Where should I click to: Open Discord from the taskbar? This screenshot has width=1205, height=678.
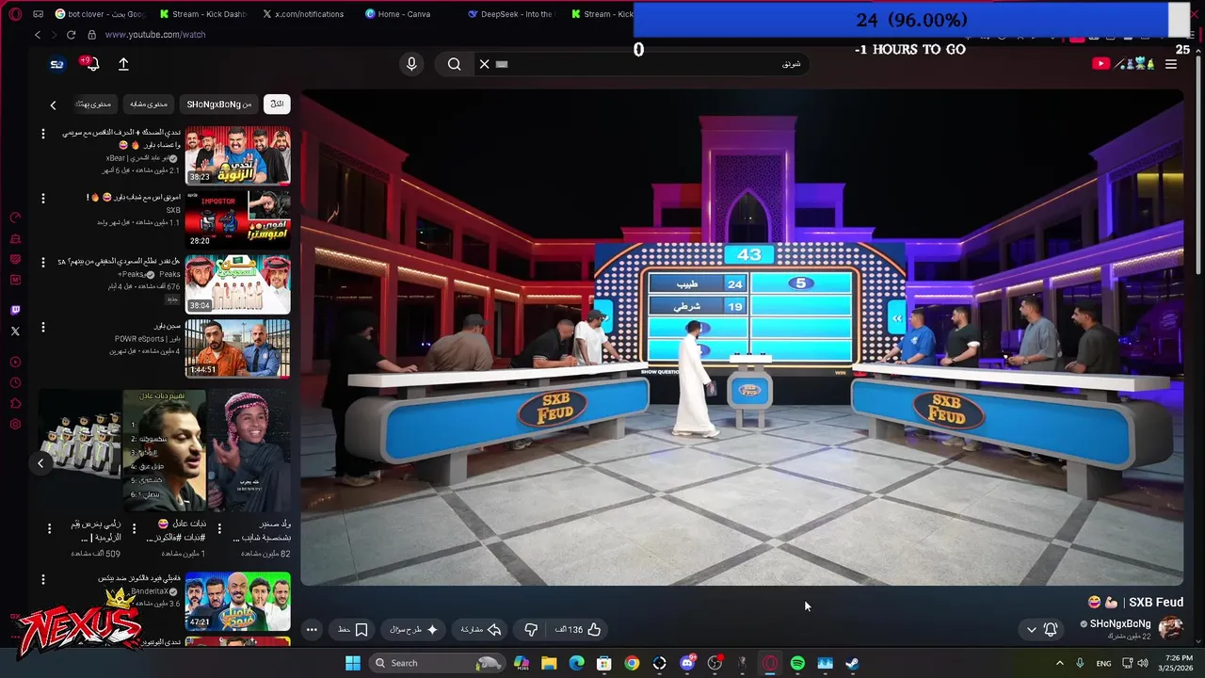pos(687,663)
